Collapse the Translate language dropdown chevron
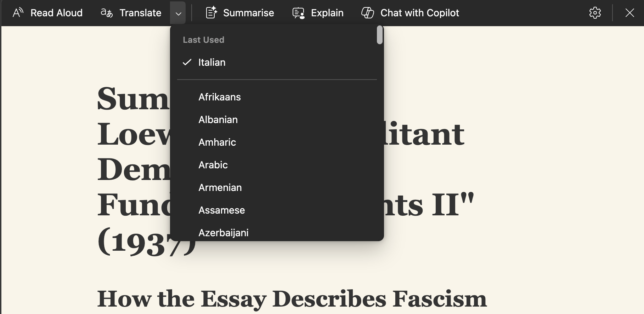Image resolution: width=644 pixels, height=314 pixels. 178,13
